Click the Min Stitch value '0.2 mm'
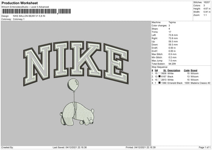Image resolution: width=212 pixels, height=150 pixels. coord(172,58)
